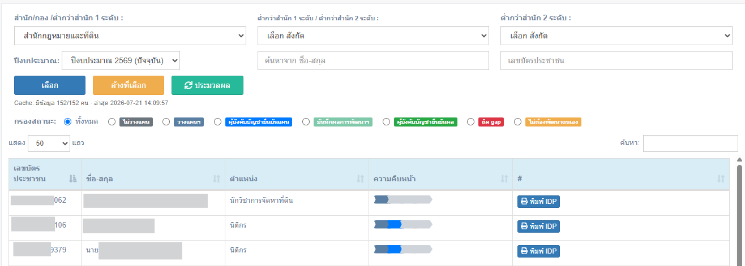Click the เลขบัตรประชาชน input field
The width and height of the screenshot is (745, 266).
coord(616,60)
